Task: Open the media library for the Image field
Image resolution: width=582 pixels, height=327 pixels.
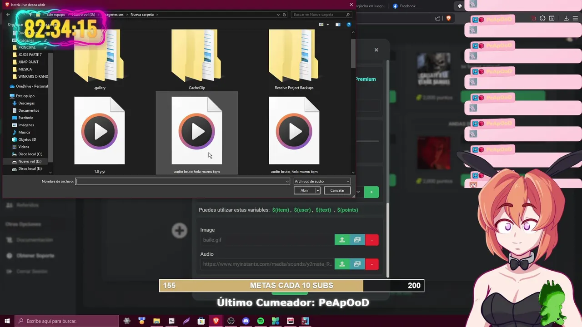Action: tap(357, 240)
